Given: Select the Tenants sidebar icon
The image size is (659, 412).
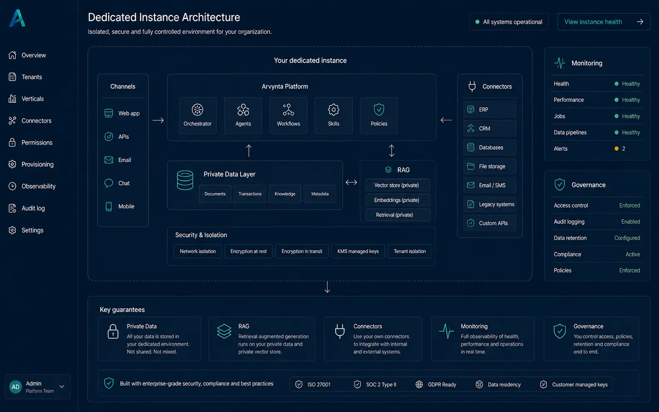Looking at the screenshot, I should click(12, 77).
